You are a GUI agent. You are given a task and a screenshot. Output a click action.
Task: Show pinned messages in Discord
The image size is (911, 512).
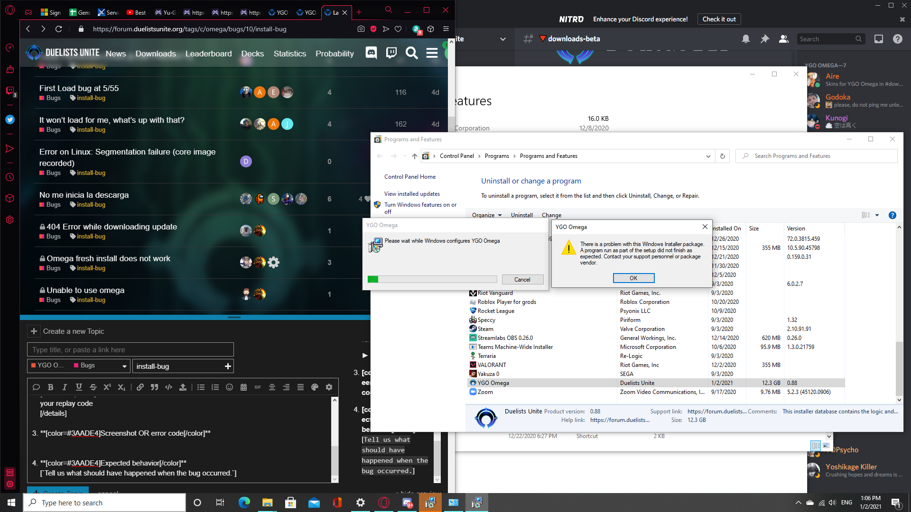[x=765, y=39]
